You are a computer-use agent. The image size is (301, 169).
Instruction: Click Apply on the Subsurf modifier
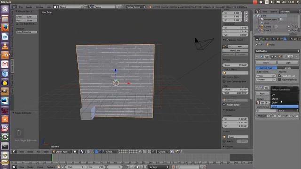click(266, 62)
